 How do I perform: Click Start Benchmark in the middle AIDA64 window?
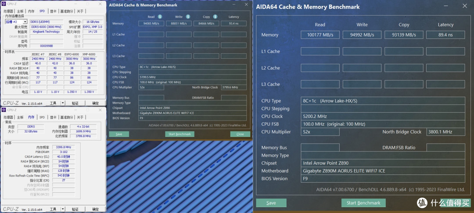click(180, 134)
